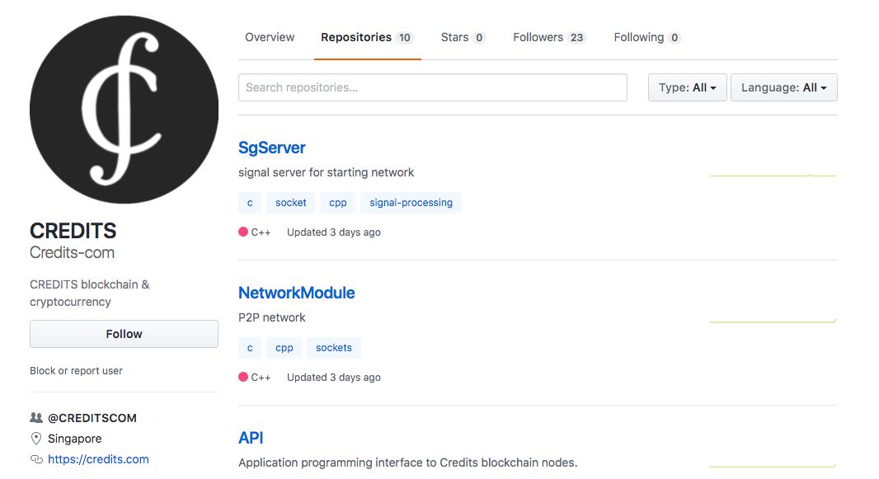Click Block or report user link
Image resolution: width=879 pixels, height=479 pixels.
(x=76, y=371)
